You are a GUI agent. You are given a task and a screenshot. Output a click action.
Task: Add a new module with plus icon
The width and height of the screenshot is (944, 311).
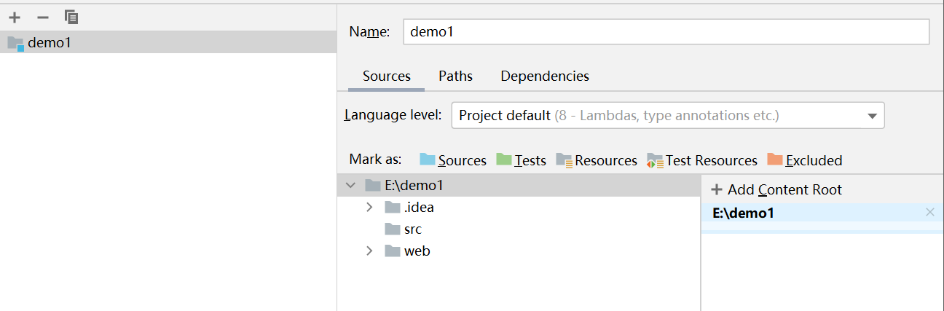(x=15, y=17)
